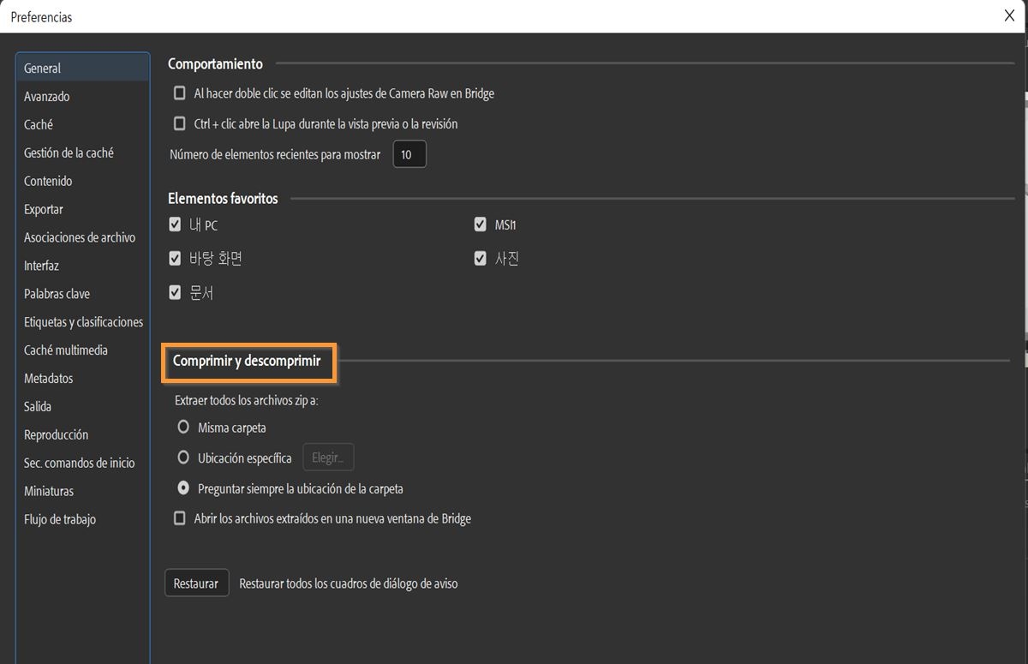Toggle Ctrl + clic abre la Lupa checkbox
1028x664 pixels.
179,123
